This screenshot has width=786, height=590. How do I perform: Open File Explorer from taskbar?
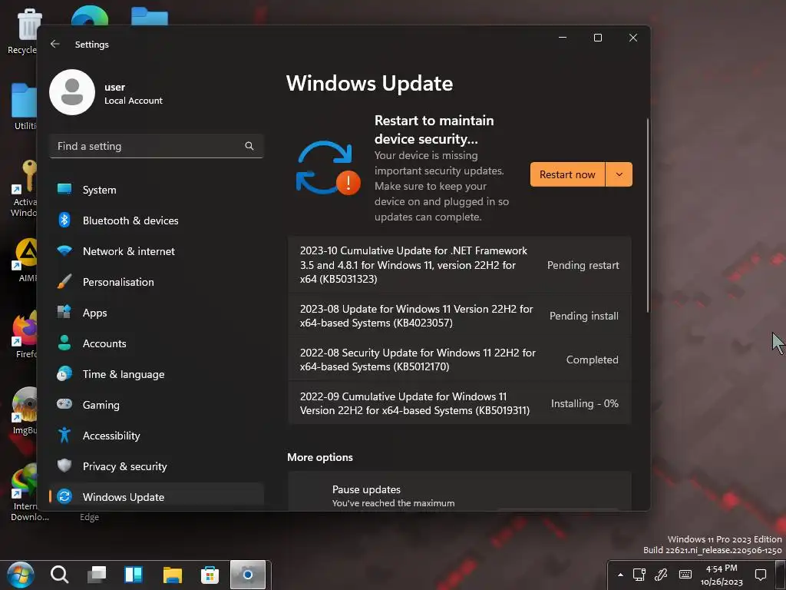(173, 575)
